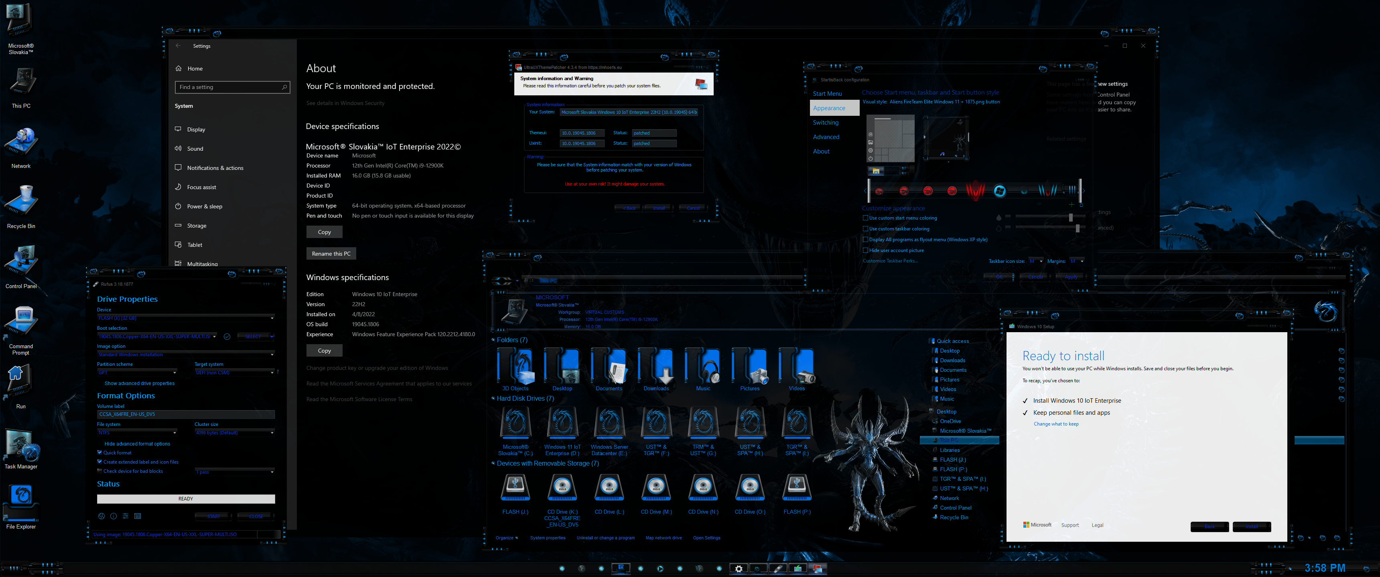The height and width of the screenshot is (577, 1380).
Task: Toggle the Quick format checkbox in Rufus
Action: tap(99, 452)
